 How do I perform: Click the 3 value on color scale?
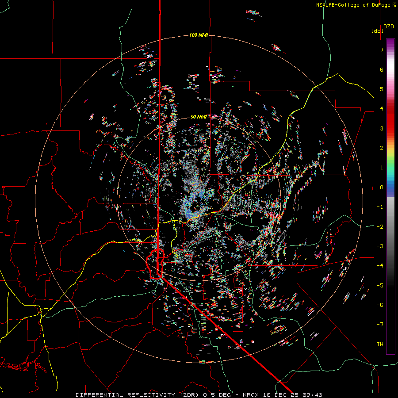tap(382, 128)
